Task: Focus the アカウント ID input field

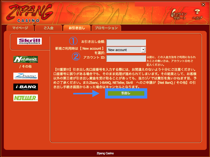Action: point(126,58)
